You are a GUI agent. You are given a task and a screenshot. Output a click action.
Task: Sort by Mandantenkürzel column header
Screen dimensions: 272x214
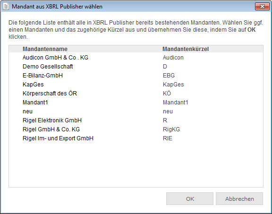(x=186, y=49)
